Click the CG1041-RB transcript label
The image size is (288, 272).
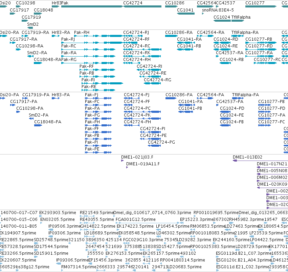189,46
